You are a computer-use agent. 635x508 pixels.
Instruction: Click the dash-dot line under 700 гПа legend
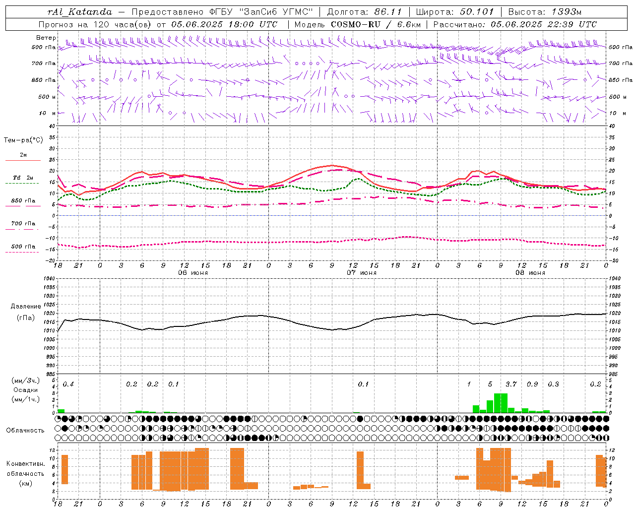point(22,229)
